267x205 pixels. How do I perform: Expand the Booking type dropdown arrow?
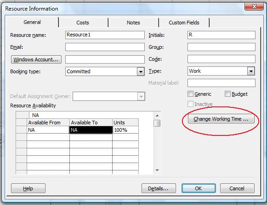click(141, 71)
